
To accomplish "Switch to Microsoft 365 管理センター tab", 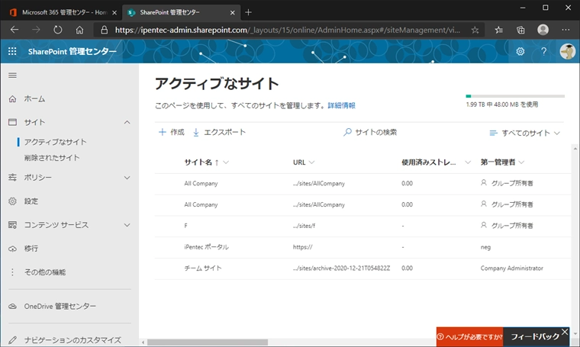I will (63, 12).
